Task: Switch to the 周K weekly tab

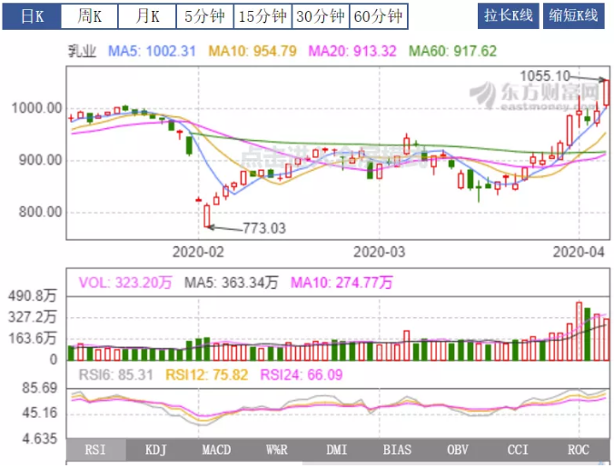Action: pyautogui.click(x=89, y=16)
